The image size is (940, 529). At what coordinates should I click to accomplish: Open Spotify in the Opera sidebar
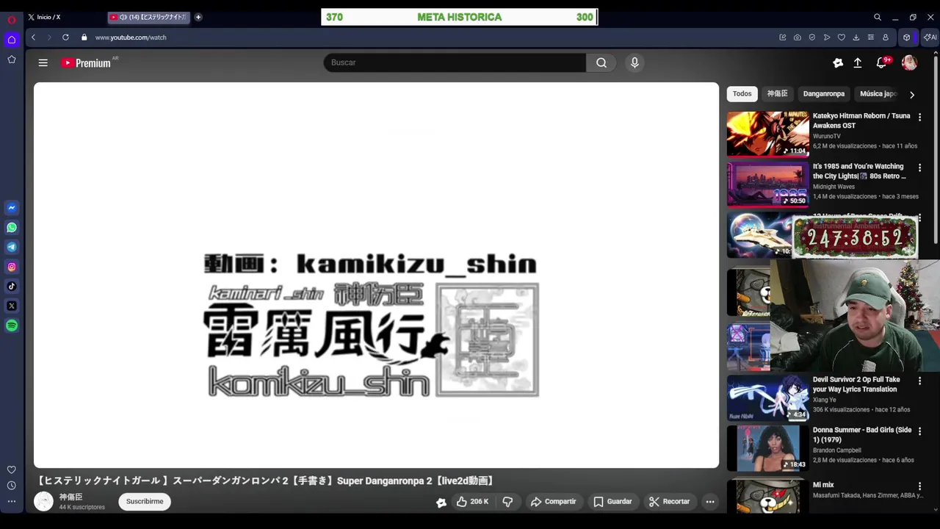[12, 325]
